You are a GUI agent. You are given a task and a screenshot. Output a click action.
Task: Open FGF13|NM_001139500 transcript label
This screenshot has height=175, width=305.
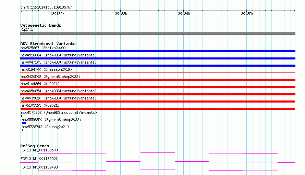tap(39, 150)
